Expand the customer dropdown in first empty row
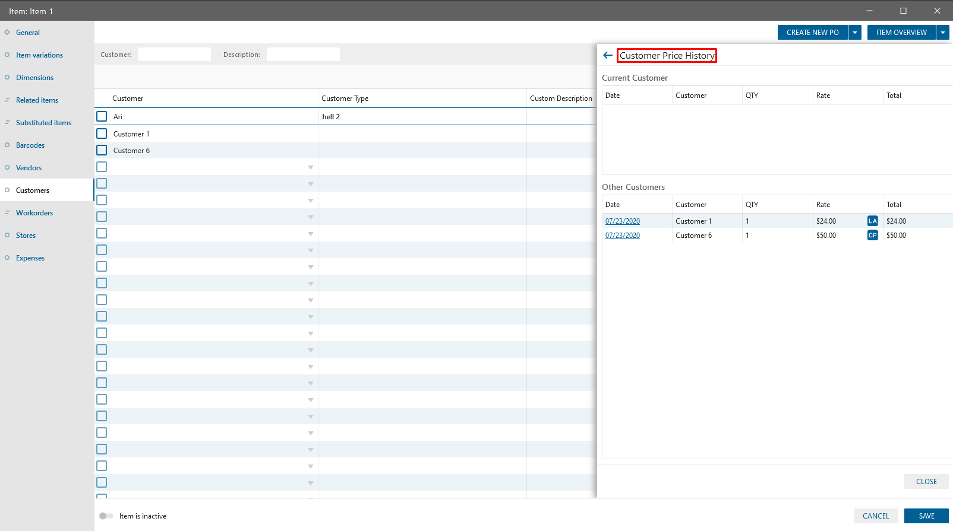Screen dimensions: 953x531 (x=311, y=167)
